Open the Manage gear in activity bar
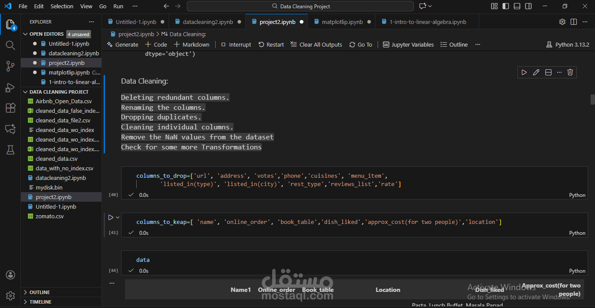Image resolution: width=595 pixels, height=308 pixels. pyautogui.click(x=10, y=295)
